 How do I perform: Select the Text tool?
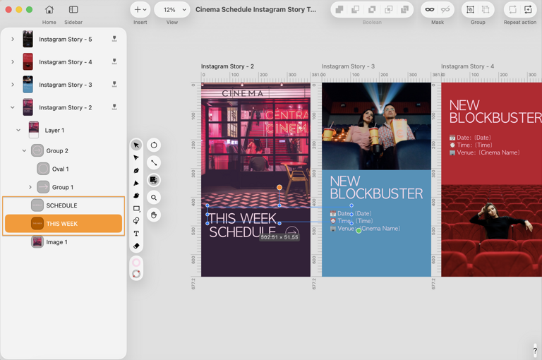[136, 234]
